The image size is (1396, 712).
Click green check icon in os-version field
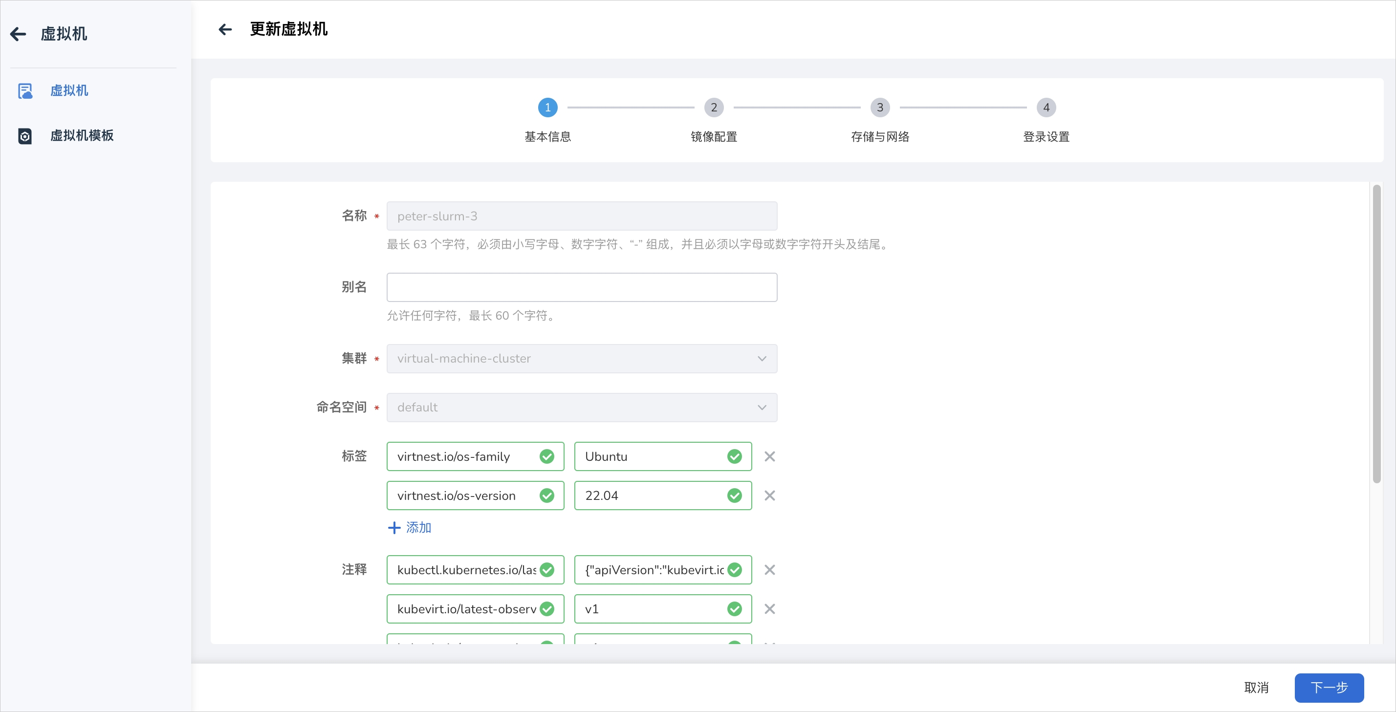click(547, 495)
